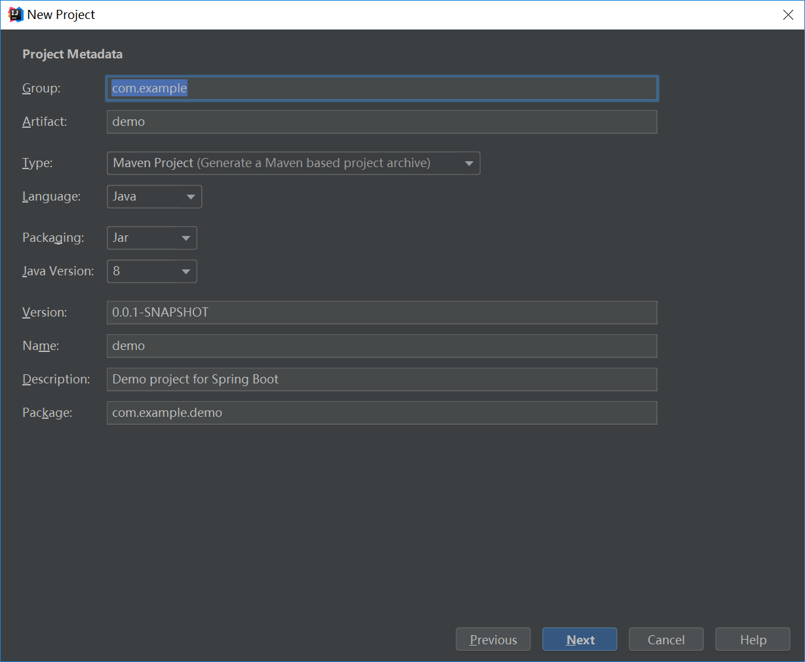Open the Type dropdown with Maven Project
Screen dimensions: 805x662
294,163
